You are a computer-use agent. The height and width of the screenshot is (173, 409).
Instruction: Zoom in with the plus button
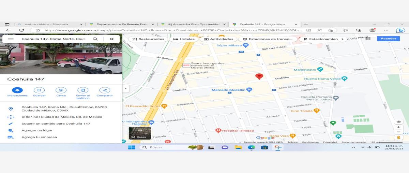coord(398,127)
